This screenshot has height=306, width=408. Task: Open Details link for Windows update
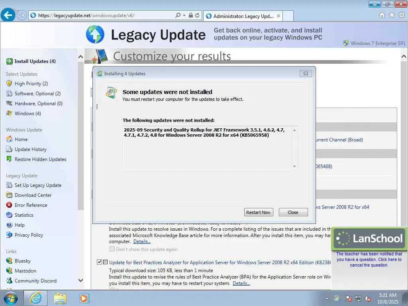(x=142, y=241)
